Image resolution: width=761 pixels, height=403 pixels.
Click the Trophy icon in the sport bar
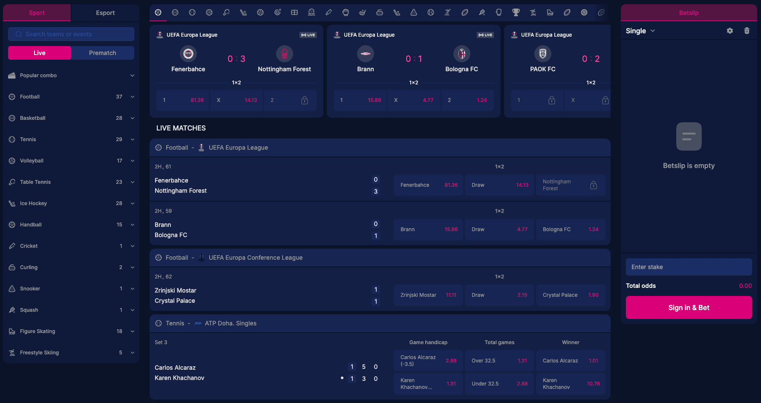516,13
